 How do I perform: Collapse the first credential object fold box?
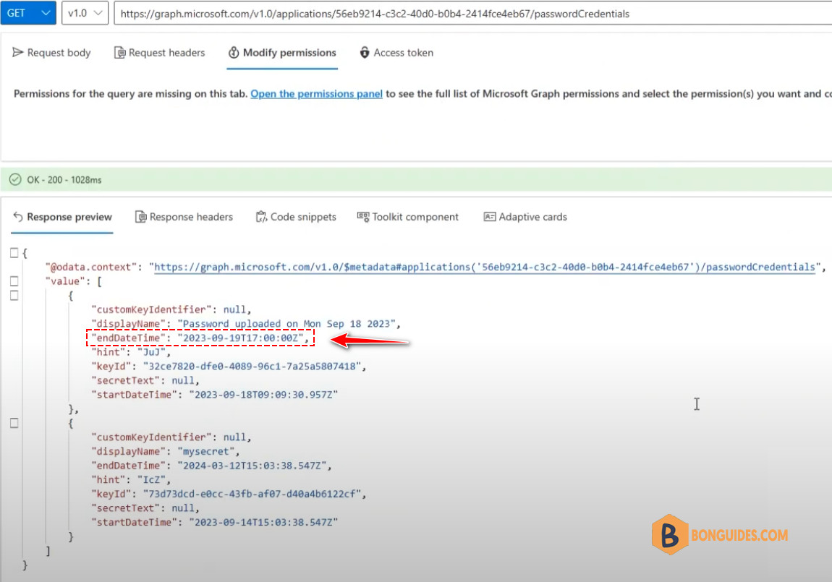14,295
